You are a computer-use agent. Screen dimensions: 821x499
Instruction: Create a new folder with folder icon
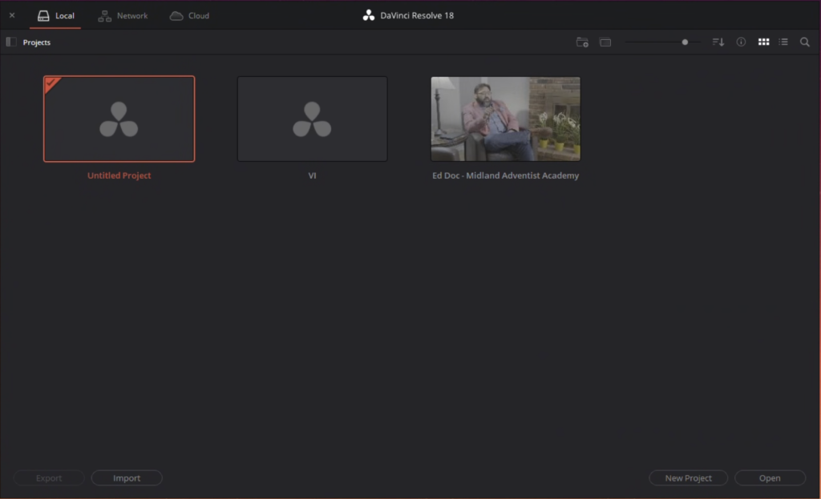coord(582,42)
